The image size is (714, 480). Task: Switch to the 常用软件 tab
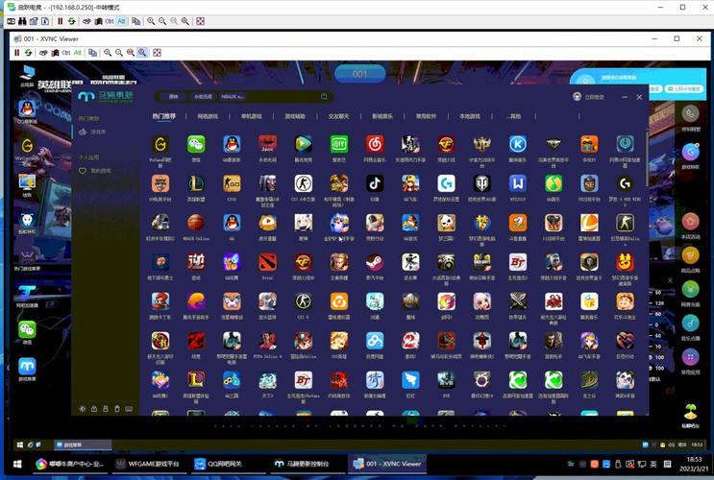(427, 116)
